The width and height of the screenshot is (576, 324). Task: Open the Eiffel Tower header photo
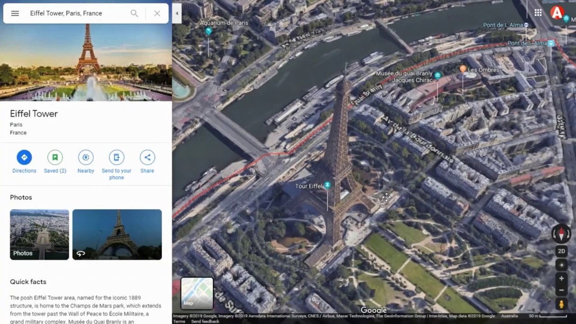click(x=86, y=62)
